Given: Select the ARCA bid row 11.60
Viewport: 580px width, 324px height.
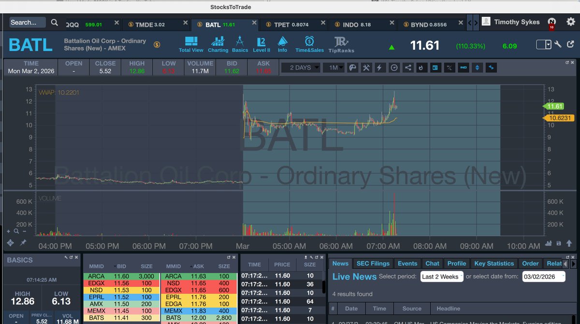Looking at the screenshot, I should coord(121,276).
